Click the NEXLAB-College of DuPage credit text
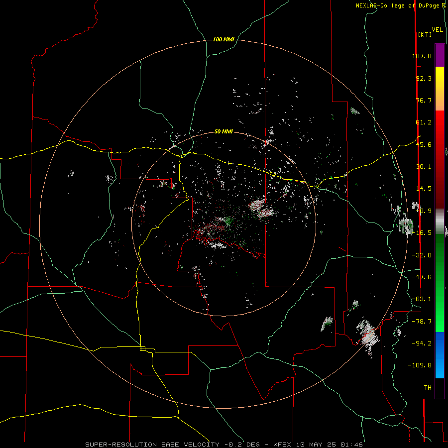 click(x=398, y=5)
